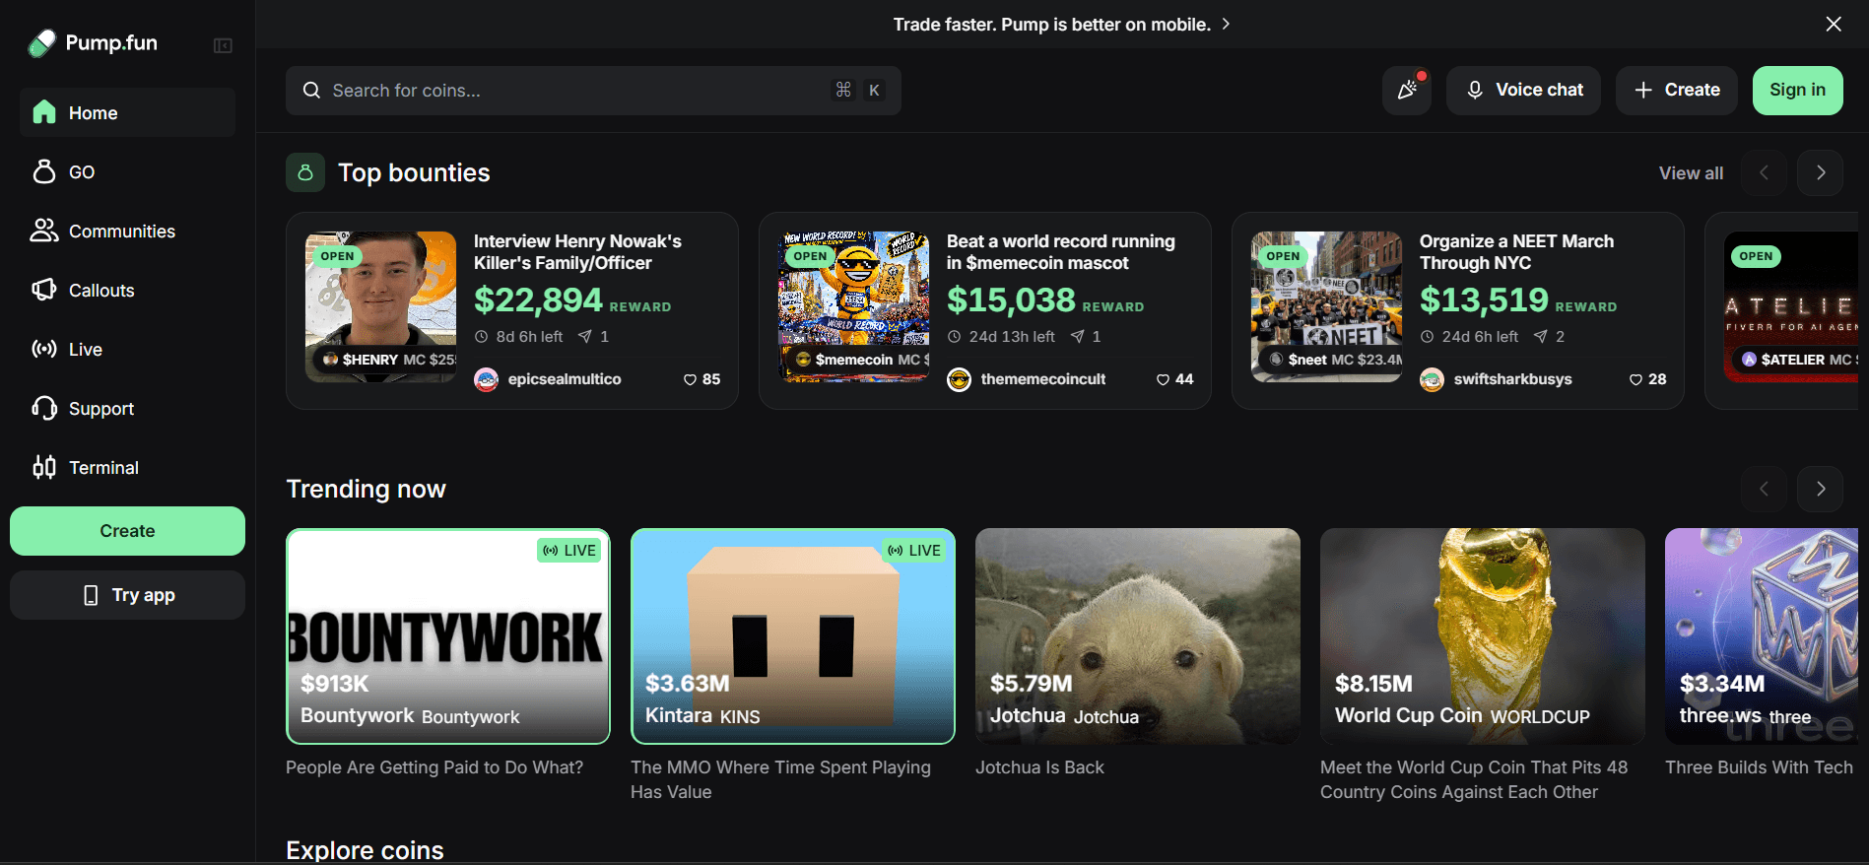This screenshot has width=1869, height=865.
Task: Open $memecoin mascot bounty thumbnail
Action: [854, 306]
